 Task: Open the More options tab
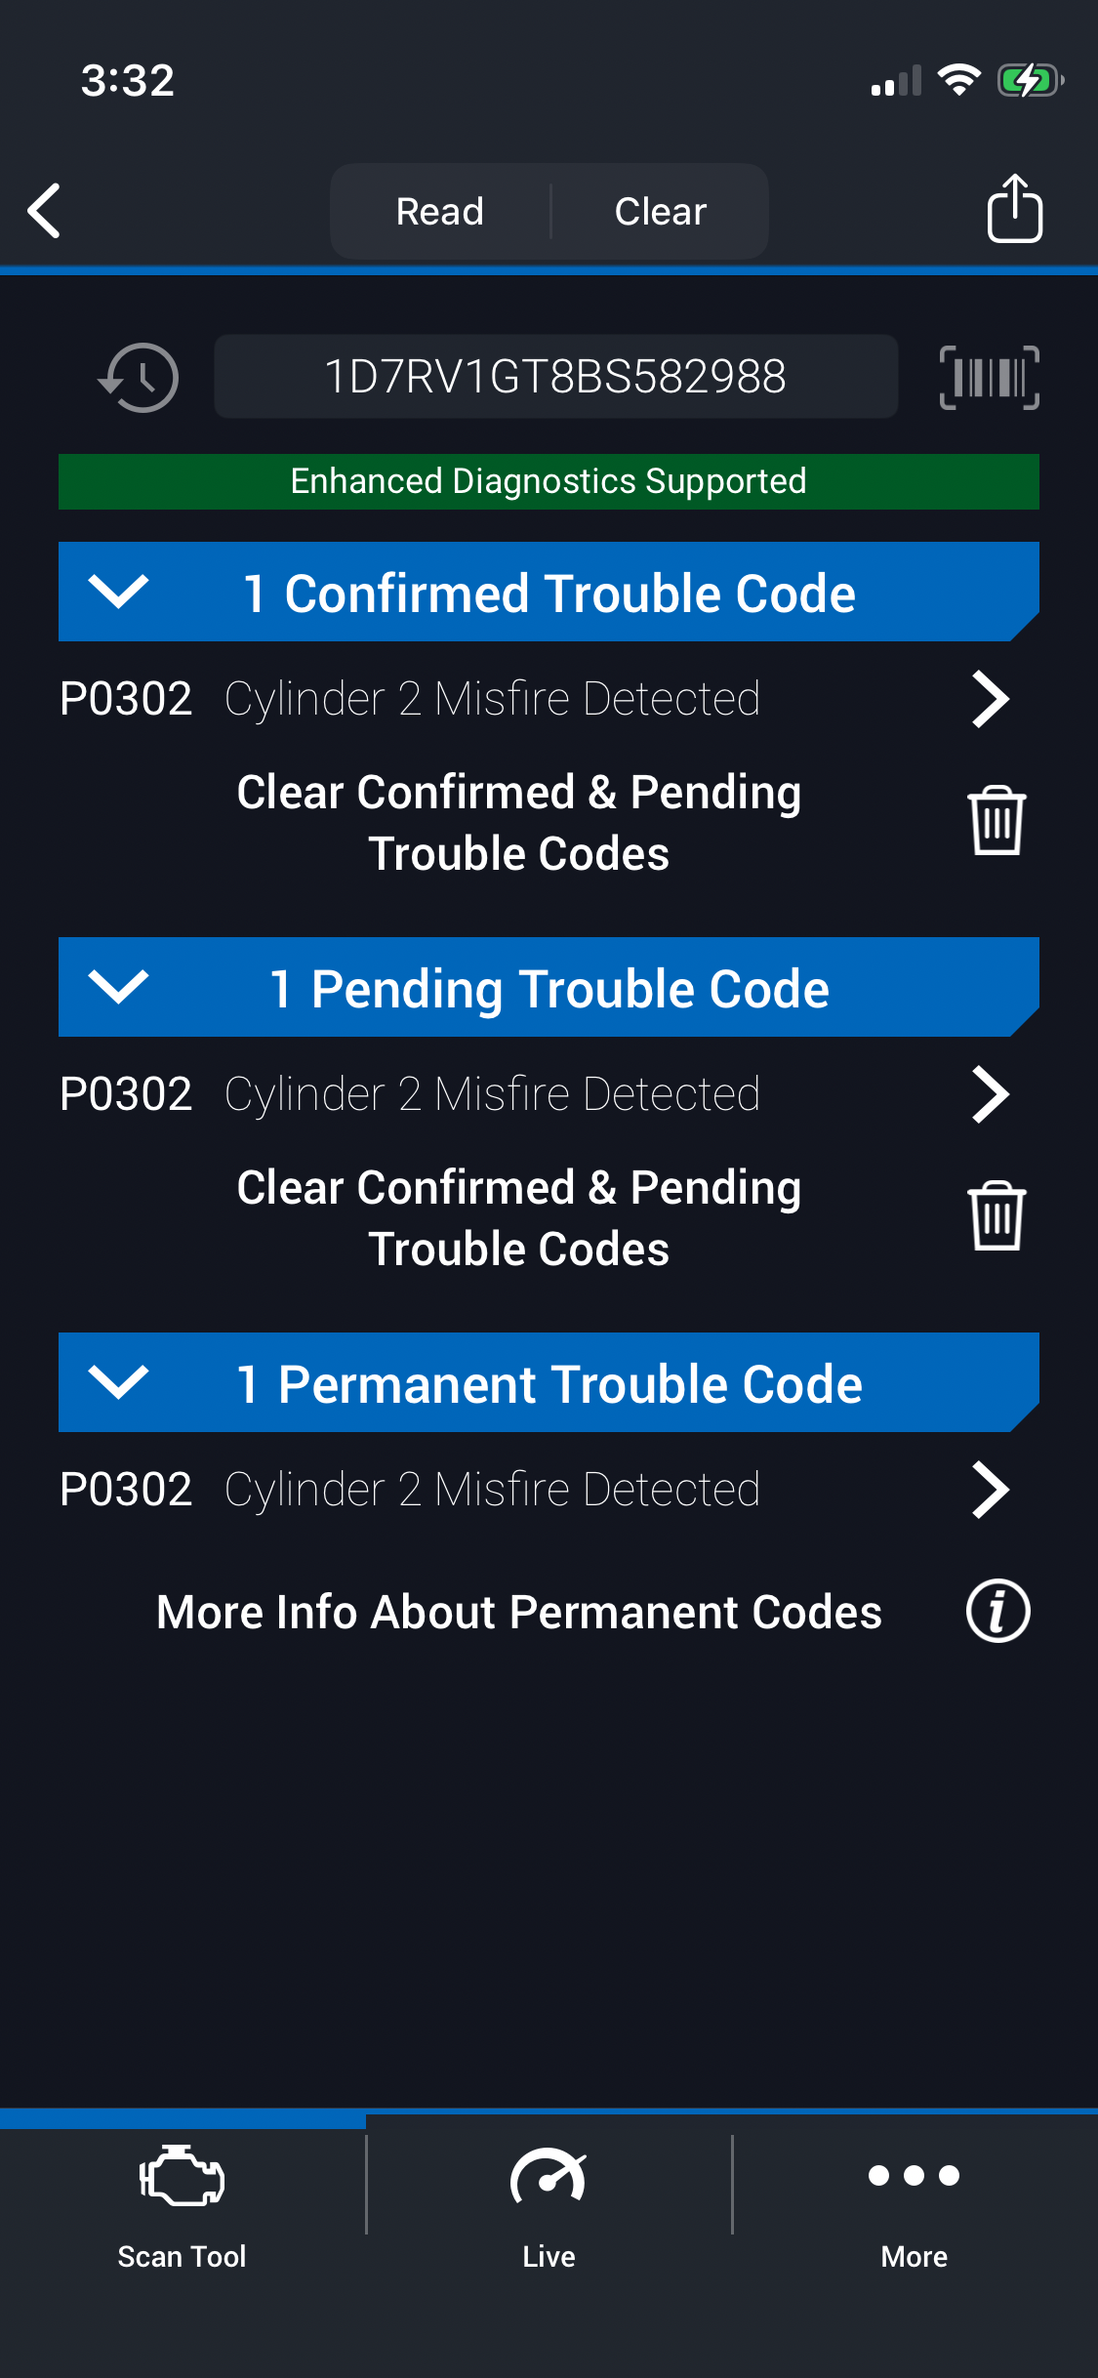(x=915, y=2204)
